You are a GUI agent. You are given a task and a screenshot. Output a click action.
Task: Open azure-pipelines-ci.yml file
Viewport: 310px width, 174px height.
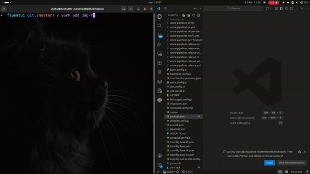click(x=183, y=23)
